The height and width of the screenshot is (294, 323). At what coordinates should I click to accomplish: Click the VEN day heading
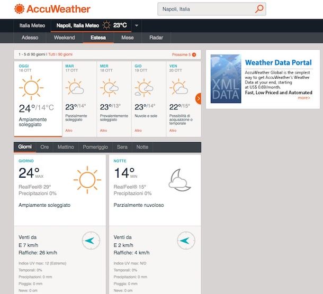[173, 66]
